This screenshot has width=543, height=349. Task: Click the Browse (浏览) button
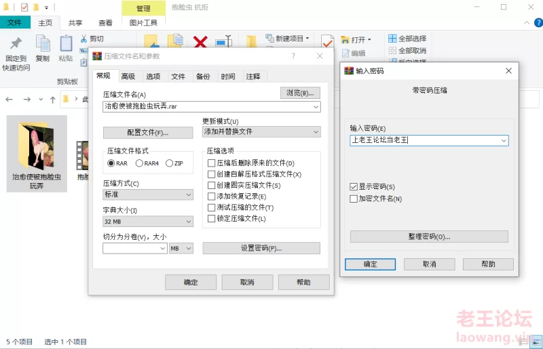click(300, 93)
